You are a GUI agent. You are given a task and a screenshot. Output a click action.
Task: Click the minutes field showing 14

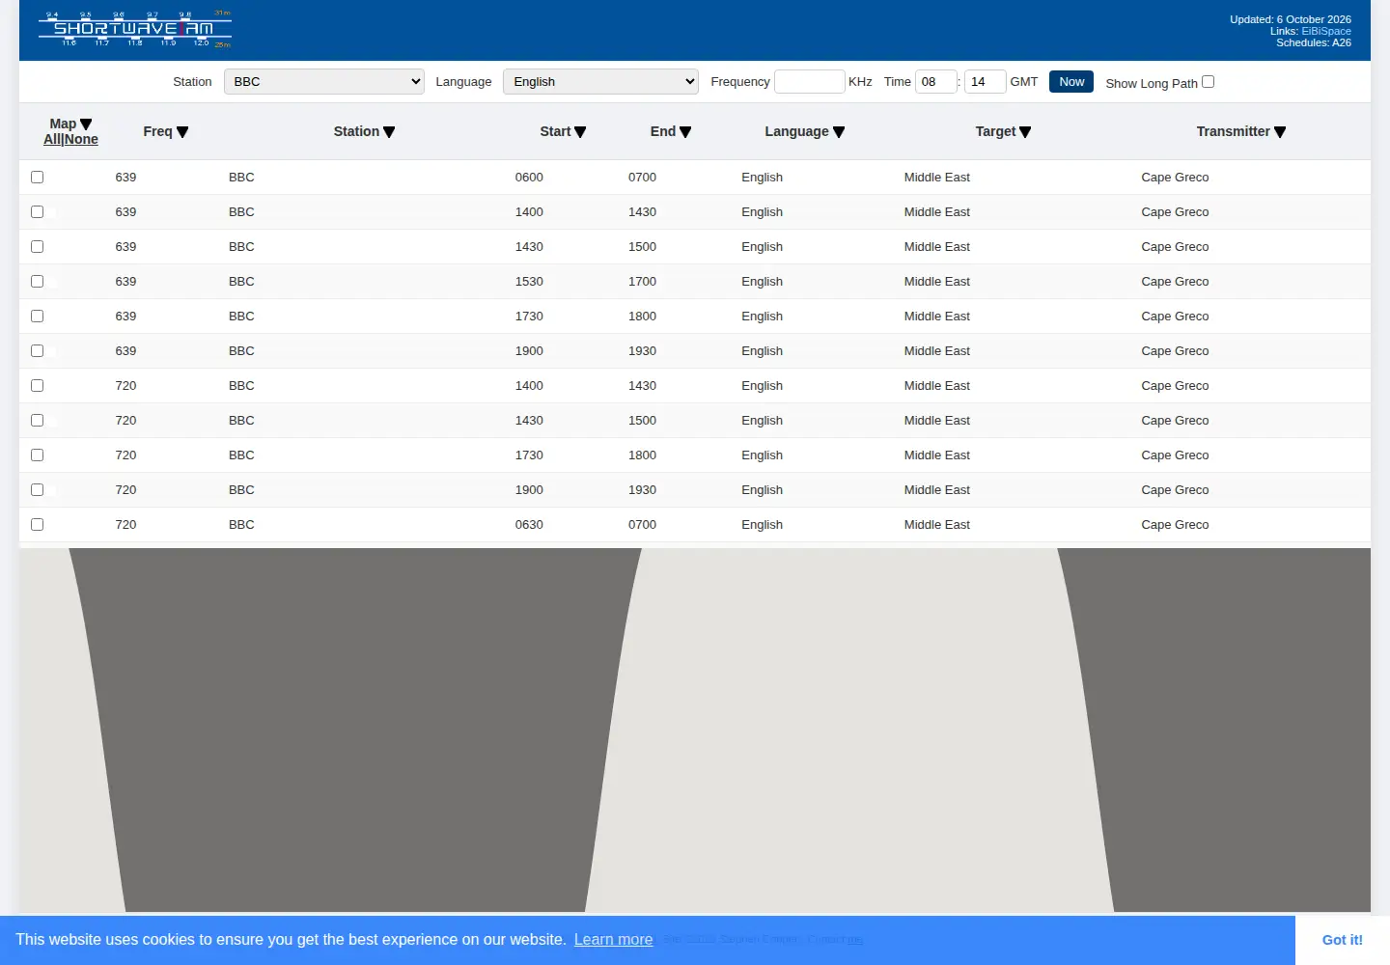[x=985, y=82]
